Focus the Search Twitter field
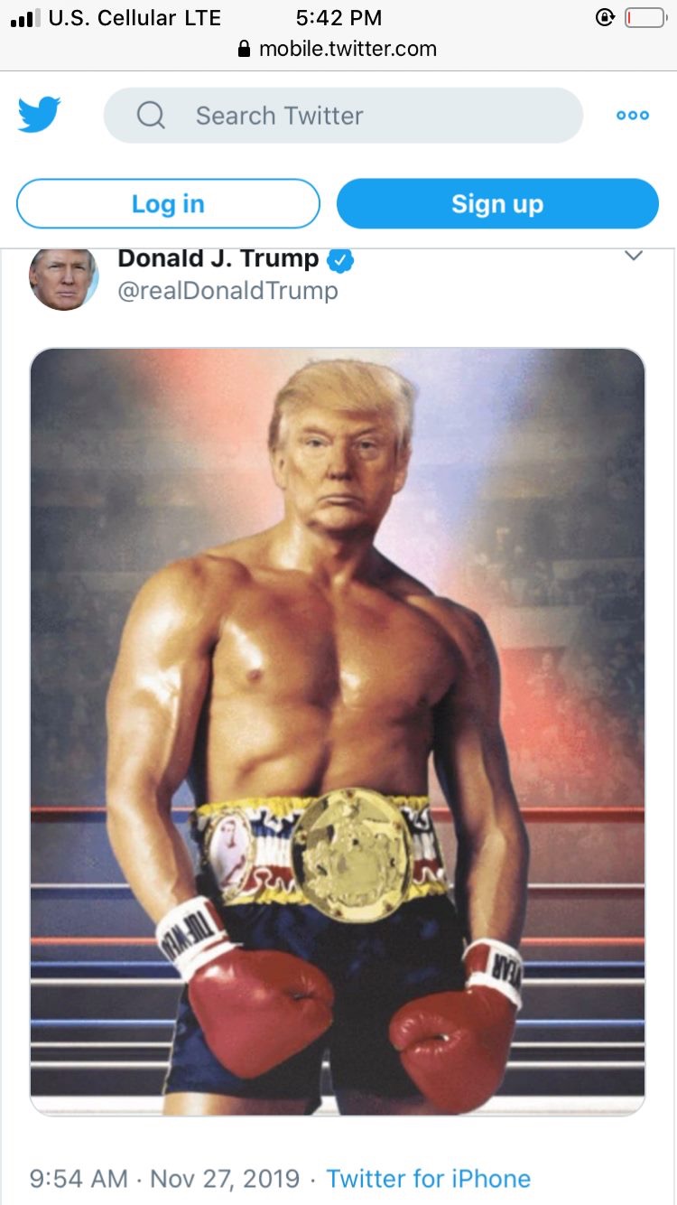The height and width of the screenshot is (1205, 677). click(343, 116)
